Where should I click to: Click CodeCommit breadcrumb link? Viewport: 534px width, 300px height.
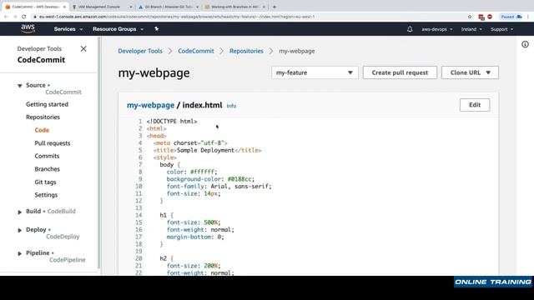tap(196, 51)
